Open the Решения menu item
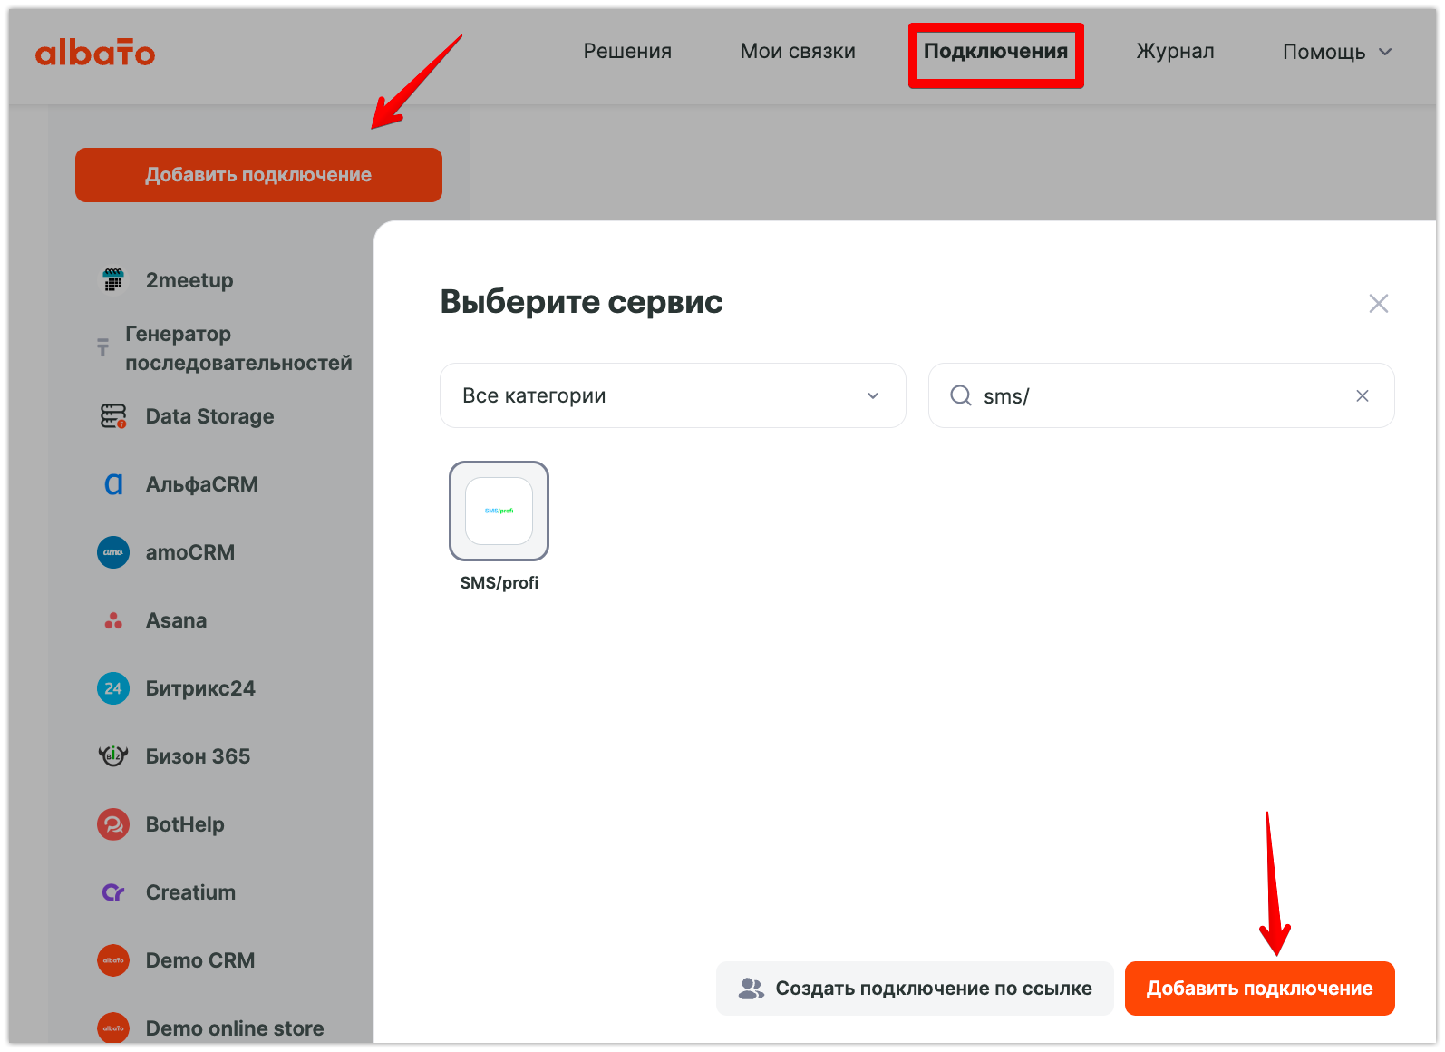Image resolution: width=1445 pixels, height=1052 pixels. (627, 52)
